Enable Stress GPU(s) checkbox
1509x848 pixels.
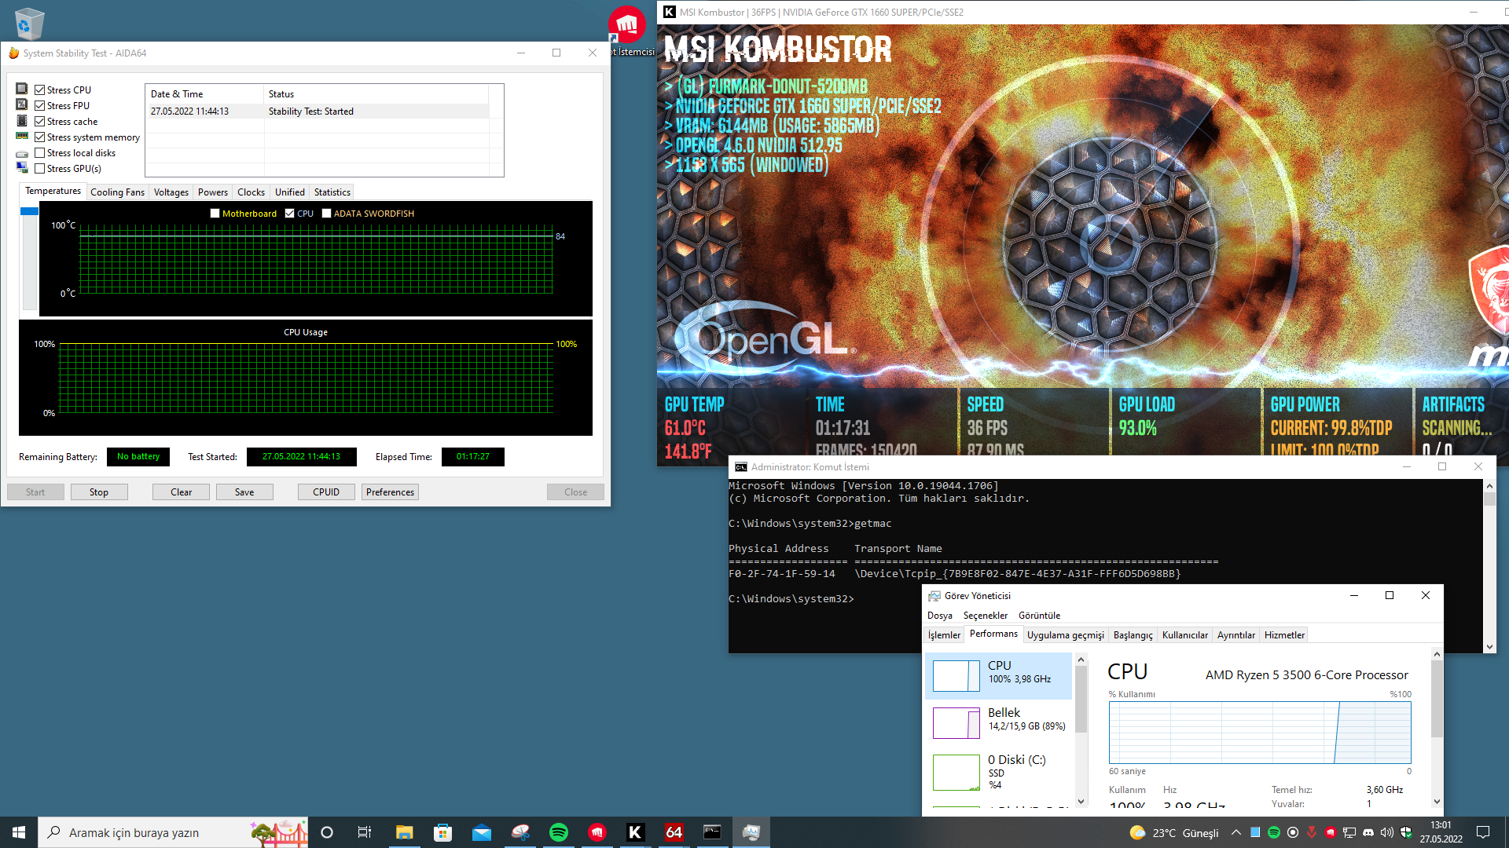click(39, 169)
